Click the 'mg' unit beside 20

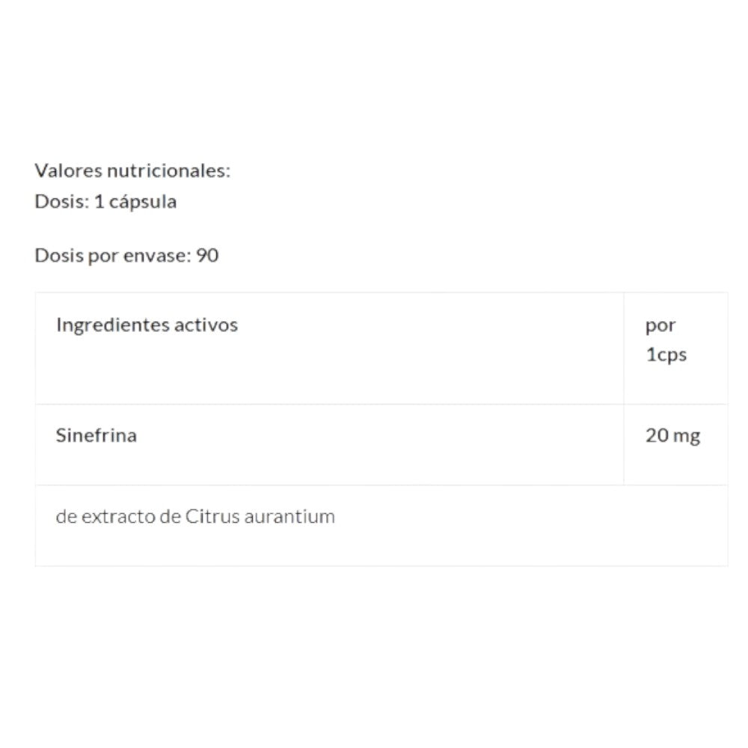(x=687, y=436)
